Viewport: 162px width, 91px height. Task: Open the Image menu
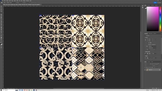[7, 1]
